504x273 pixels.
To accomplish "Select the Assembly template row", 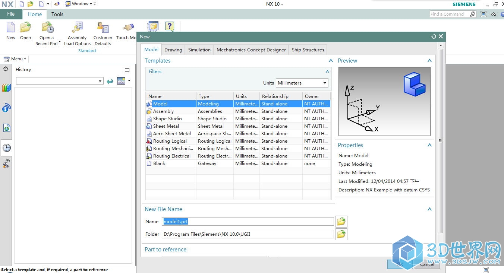I will tap(238, 111).
